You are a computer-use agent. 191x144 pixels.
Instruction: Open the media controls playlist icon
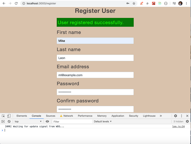174,4
